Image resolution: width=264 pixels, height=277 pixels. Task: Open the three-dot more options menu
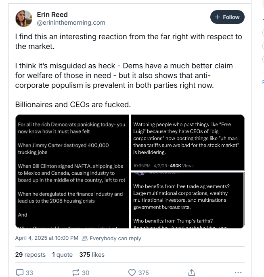click(238, 273)
